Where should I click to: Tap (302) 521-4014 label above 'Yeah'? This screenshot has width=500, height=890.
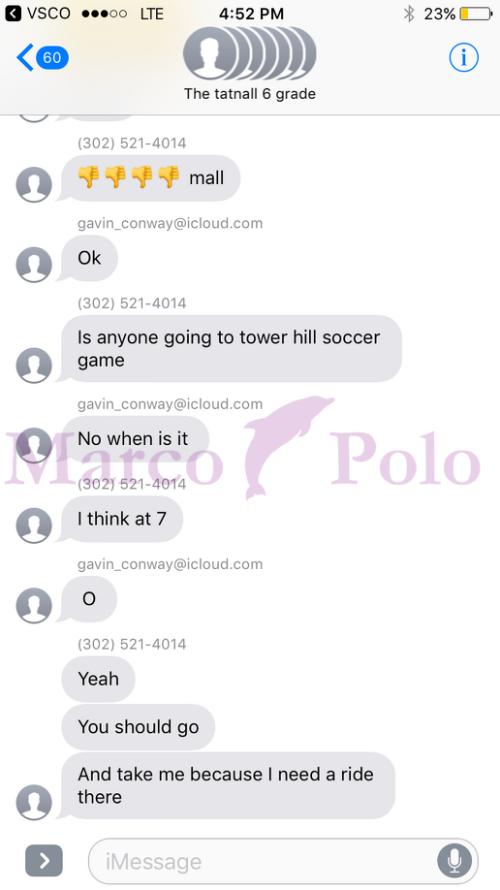tap(132, 644)
